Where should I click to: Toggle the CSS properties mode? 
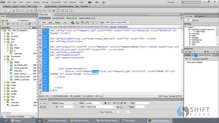point(43,107)
